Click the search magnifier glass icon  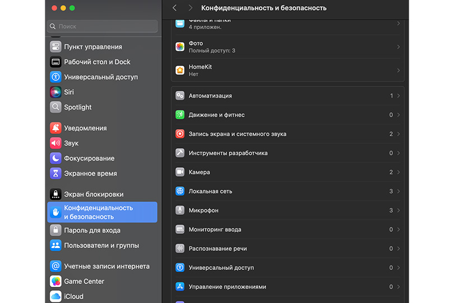(53, 26)
